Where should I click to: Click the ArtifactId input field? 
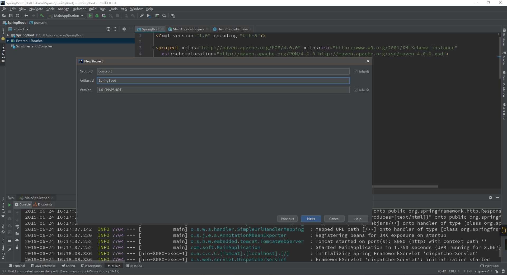223,81
